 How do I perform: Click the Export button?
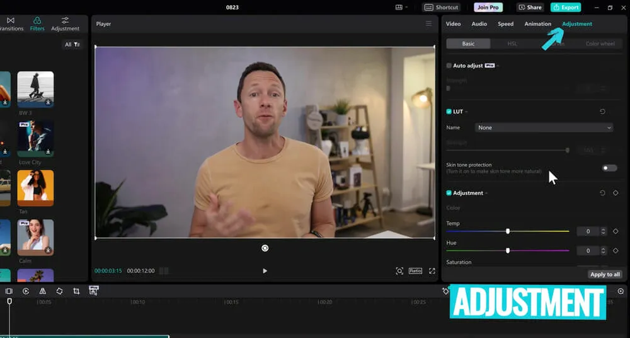565,8
